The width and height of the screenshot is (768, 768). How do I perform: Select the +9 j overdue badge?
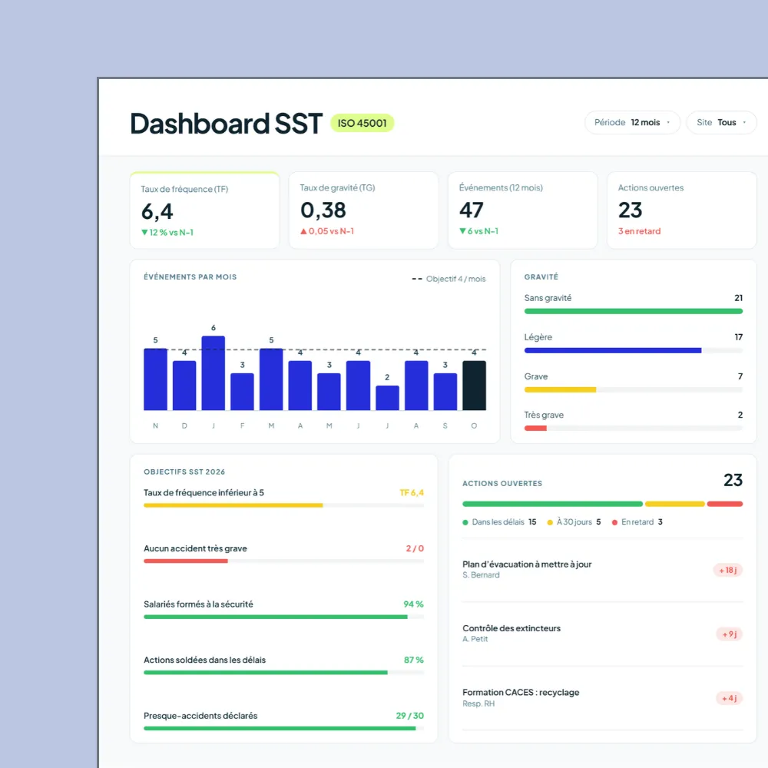pyautogui.click(x=730, y=634)
